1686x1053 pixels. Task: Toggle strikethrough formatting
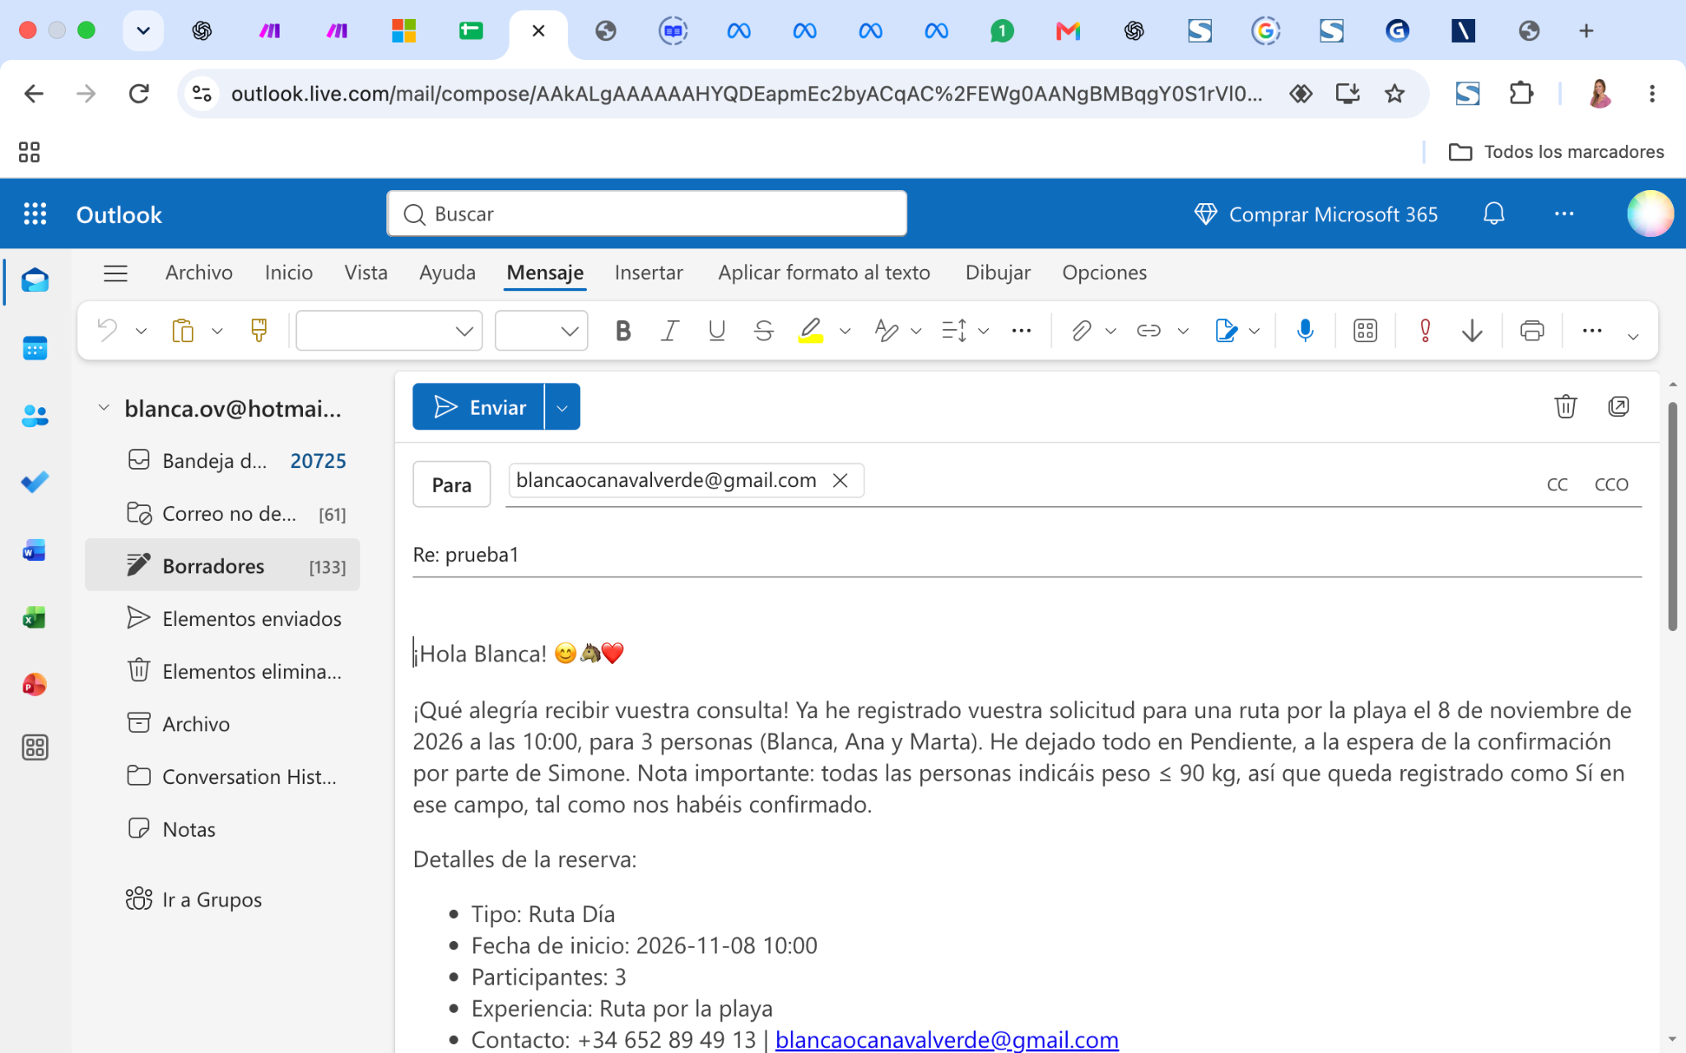click(x=763, y=331)
